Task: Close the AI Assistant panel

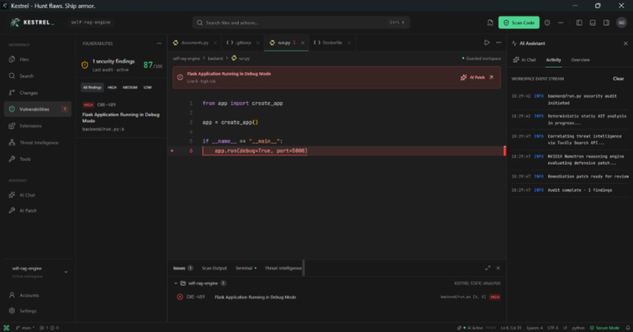Action: tap(626, 43)
